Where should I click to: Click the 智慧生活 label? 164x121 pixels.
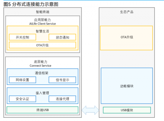pyautogui.click(x=42, y=31)
